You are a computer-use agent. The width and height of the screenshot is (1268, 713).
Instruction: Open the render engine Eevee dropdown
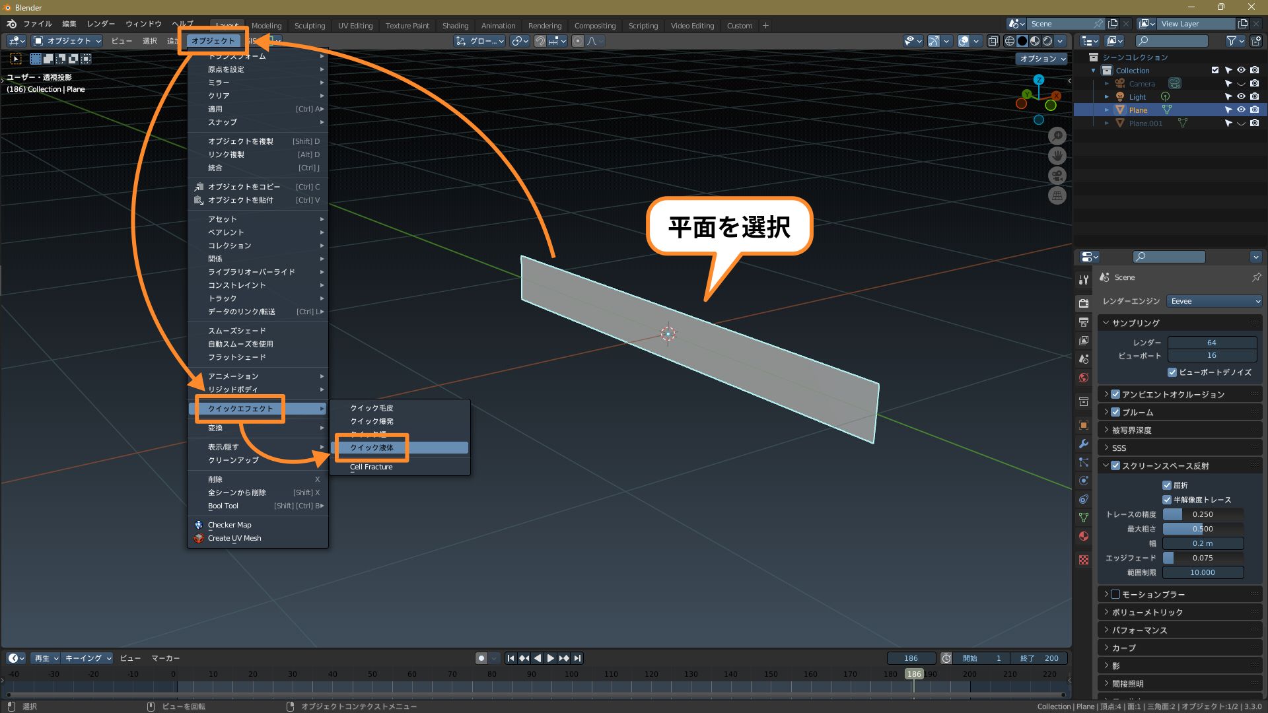tap(1214, 301)
